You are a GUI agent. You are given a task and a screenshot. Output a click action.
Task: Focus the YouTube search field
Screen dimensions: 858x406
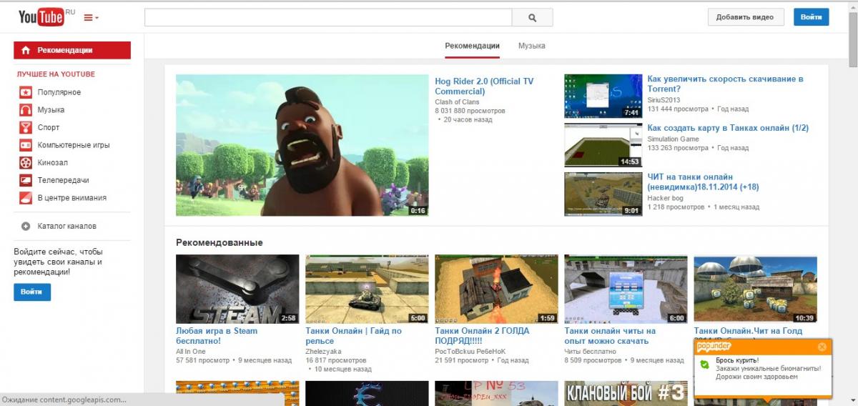[x=328, y=17]
